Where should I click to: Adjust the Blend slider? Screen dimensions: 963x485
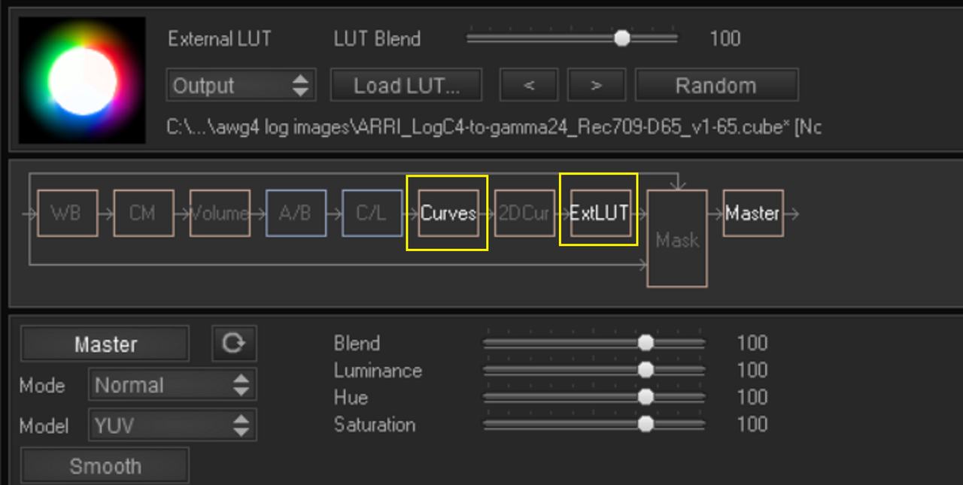tap(594, 343)
